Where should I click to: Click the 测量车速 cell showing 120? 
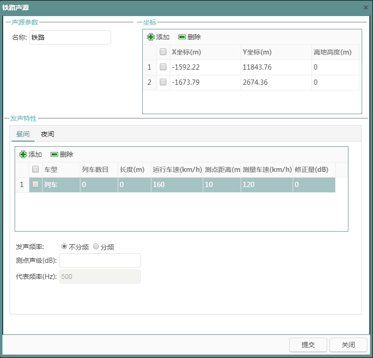(267, 185)
